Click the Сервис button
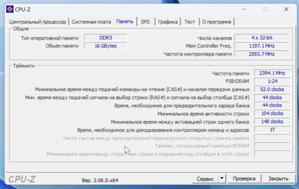Image resolution: width=299 pixels, height=189 pixels. (x=205, y=179)
